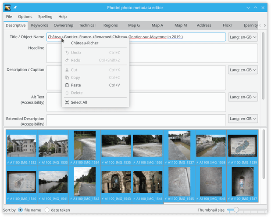Open the Extended Description language dropdown
This screenshot has height=217, width=271.
[x=243, y=119]
